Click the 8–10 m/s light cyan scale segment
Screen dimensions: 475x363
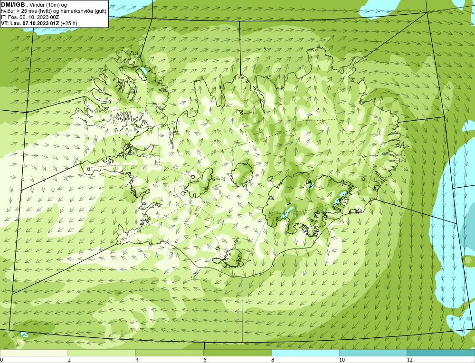click(305, 353)
